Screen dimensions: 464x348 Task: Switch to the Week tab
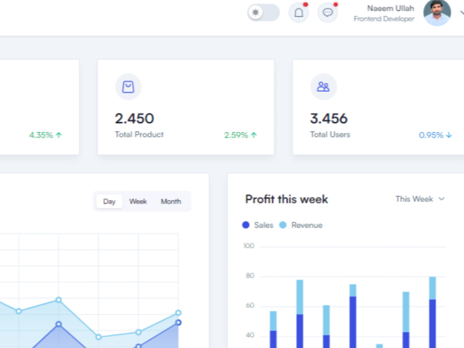138,201
